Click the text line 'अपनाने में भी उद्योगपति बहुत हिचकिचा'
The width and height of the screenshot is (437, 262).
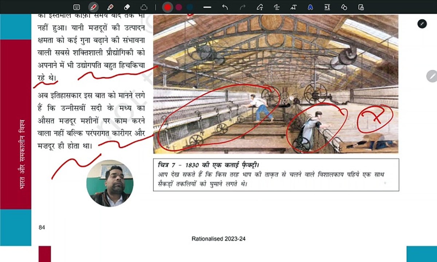91,65
